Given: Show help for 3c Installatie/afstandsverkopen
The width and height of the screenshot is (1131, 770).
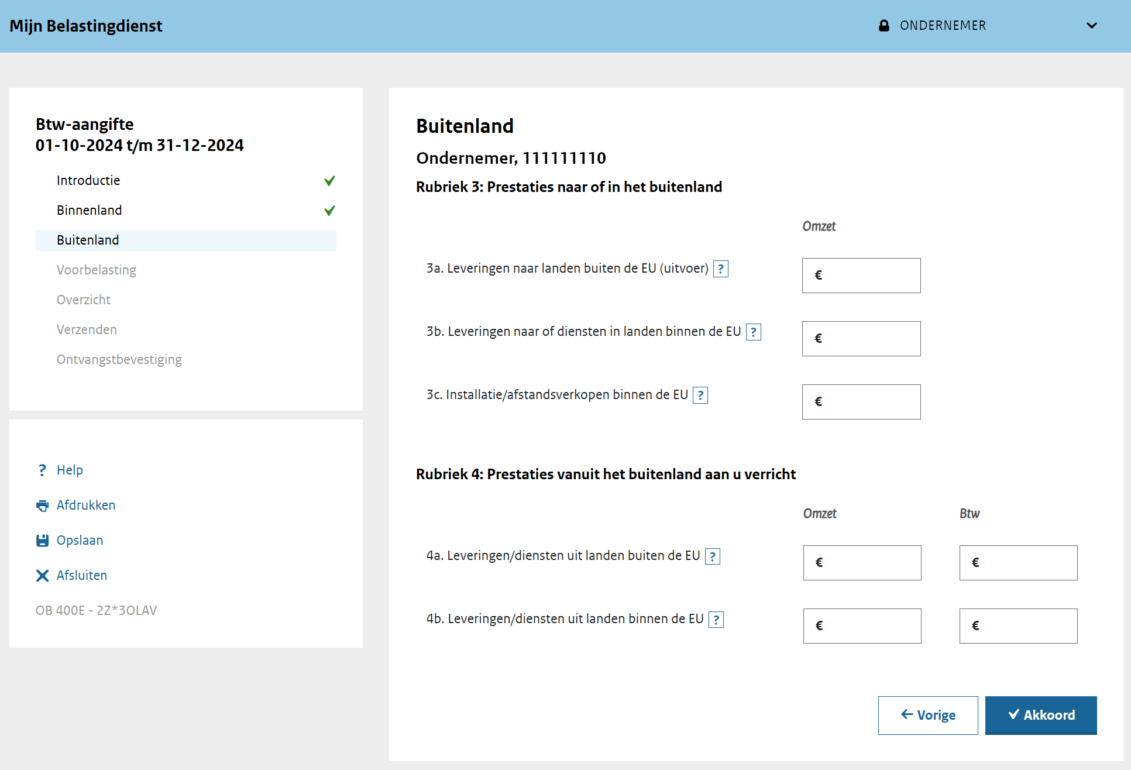Looking at the screenshot, I should click(700, 396).
